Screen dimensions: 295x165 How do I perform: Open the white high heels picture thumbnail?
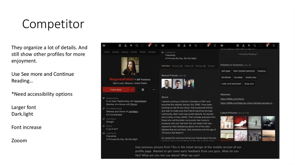(x=241, y=122)
